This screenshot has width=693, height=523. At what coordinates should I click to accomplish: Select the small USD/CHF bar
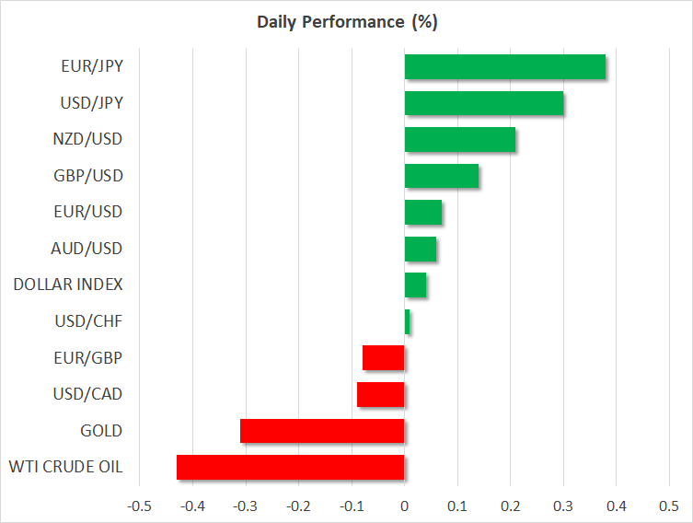(x=407, y=321)
